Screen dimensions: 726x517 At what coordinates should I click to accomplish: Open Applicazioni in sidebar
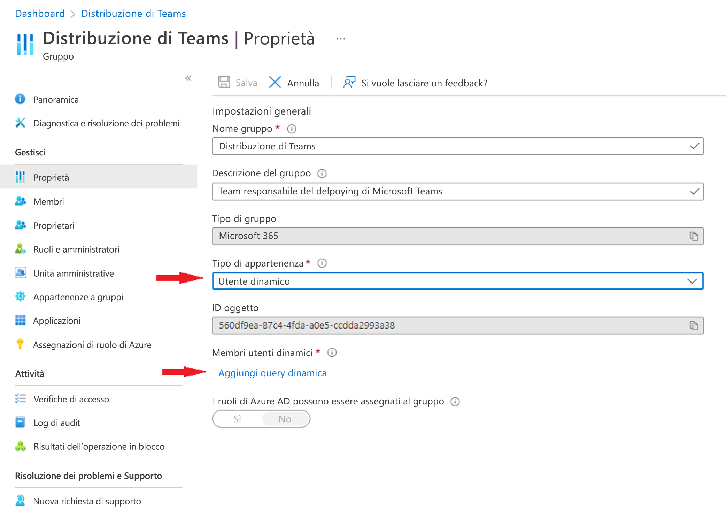(57, 321)
